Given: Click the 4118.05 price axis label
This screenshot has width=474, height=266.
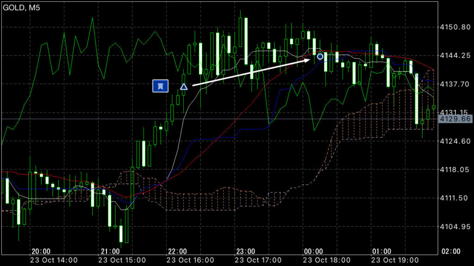Looking at the screenshot, I should pyautogui.click(x=455, y=169).
